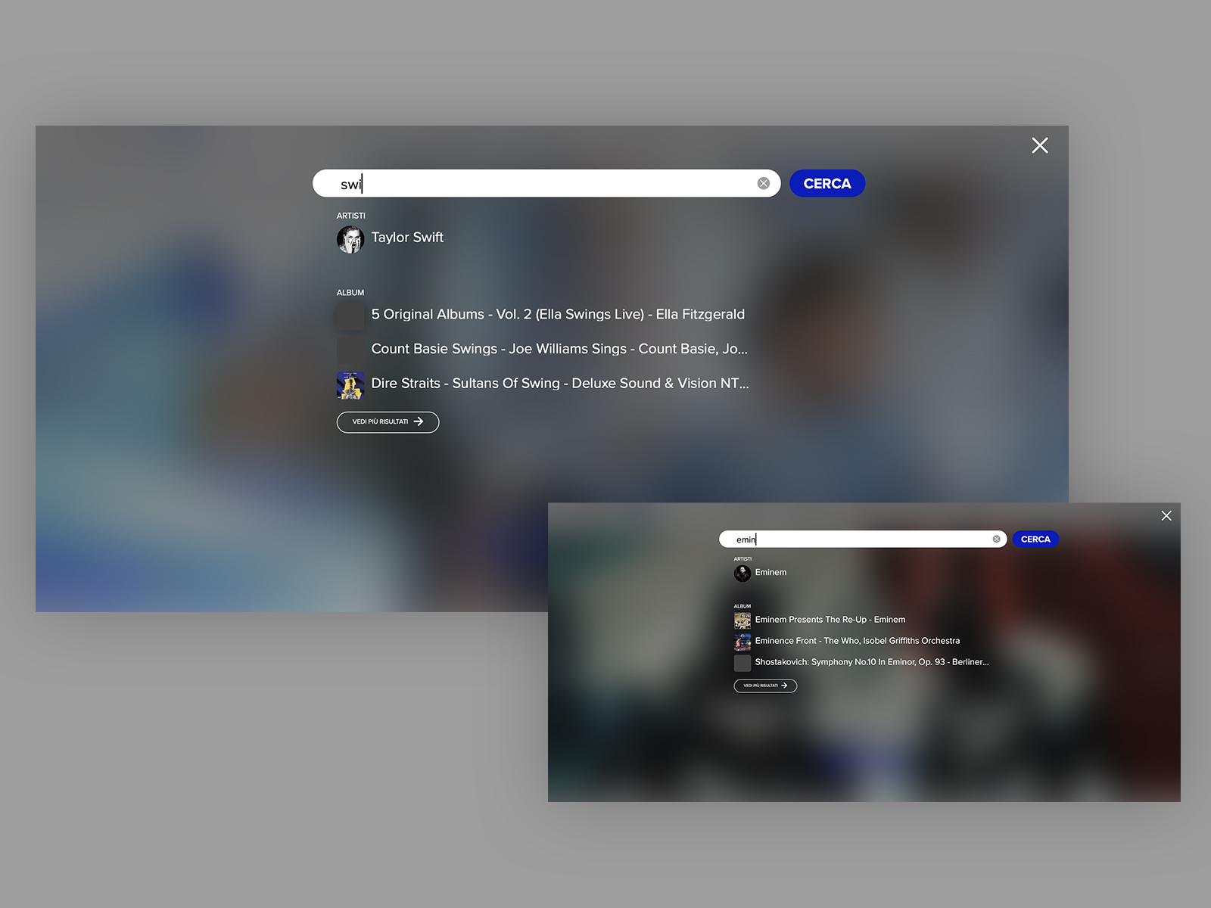Clear the "swi" search text
This screenshot has height=908, width=1211.
tap(763, 183)
